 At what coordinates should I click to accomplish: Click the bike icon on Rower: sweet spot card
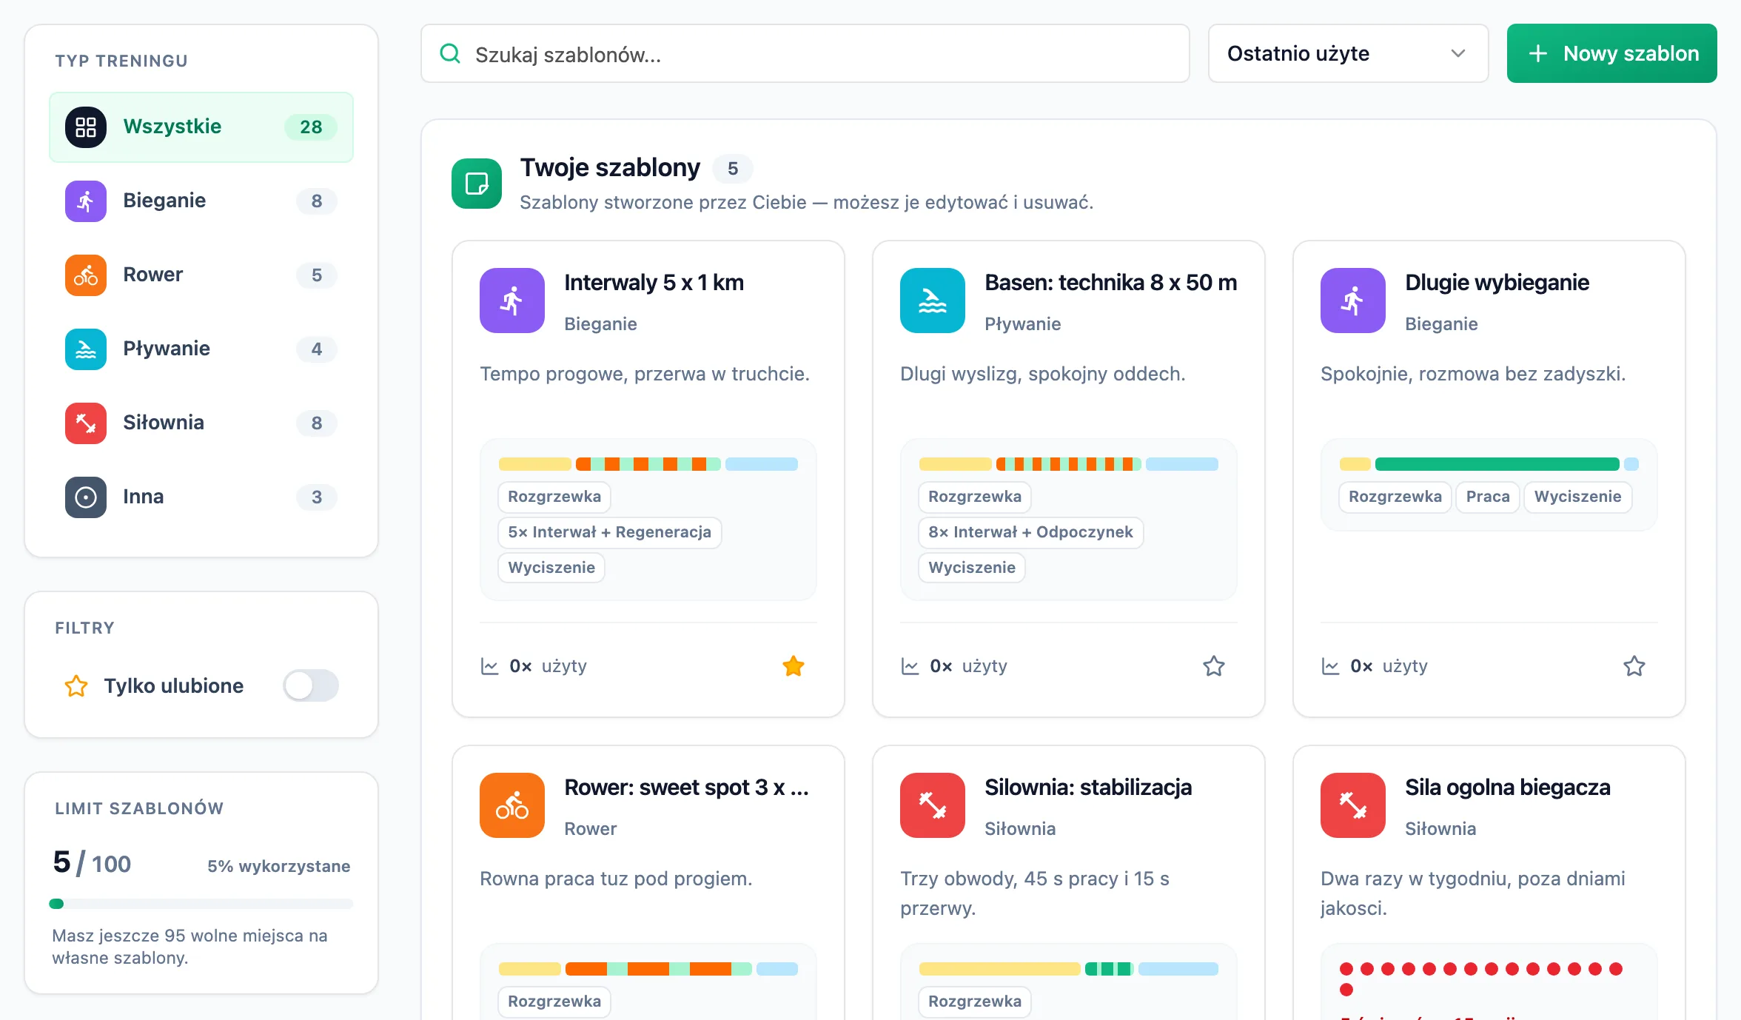pyautogui.click(x=512, y=805)
